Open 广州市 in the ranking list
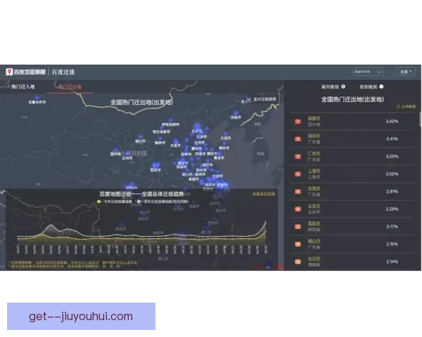Screen dimensions: 422x337 (314, 154)
